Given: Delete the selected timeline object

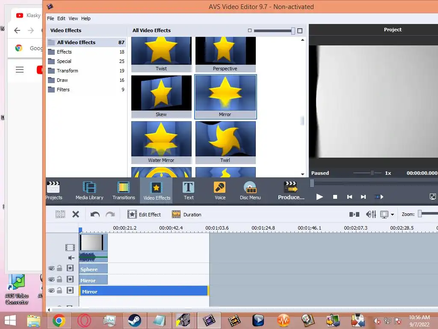Looking at the screenshot, I should 76,214.
